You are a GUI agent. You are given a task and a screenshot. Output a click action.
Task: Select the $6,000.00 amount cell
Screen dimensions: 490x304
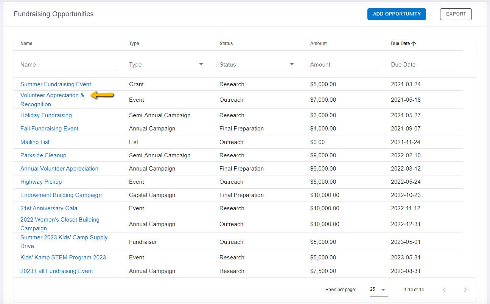(x=323, y=169)
